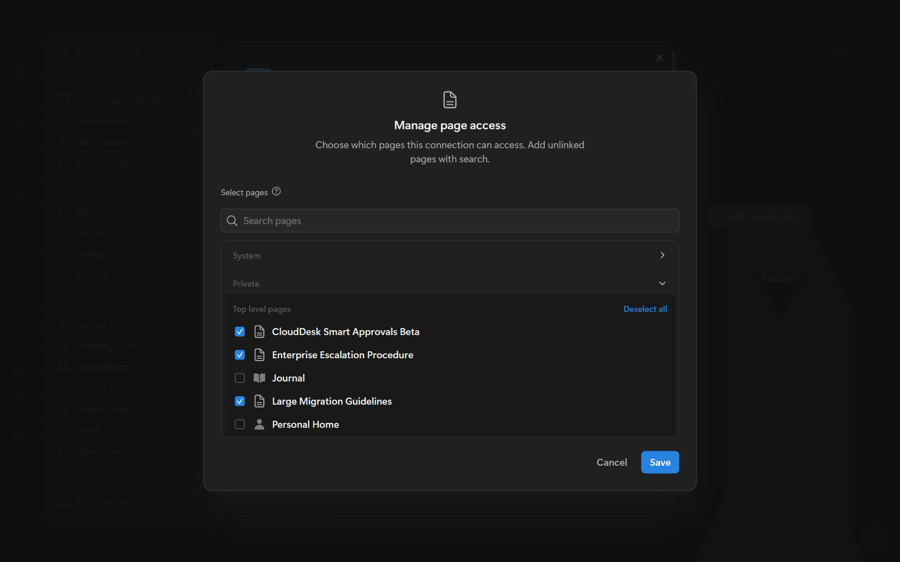
Task: Cancel the Manage page access dialog
Action: (x=612, y=462)
